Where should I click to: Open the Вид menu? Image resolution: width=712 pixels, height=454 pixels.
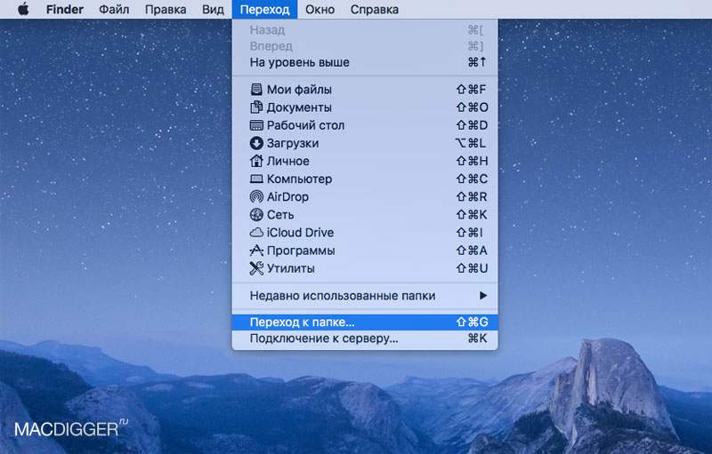pos(213,10)
